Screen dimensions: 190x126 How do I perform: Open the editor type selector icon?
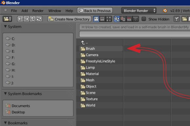pos(7,19)
